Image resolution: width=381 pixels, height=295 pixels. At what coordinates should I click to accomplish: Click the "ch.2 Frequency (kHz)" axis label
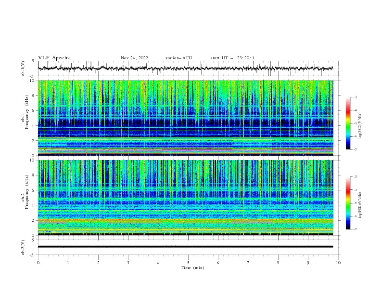tap(25, 191)
